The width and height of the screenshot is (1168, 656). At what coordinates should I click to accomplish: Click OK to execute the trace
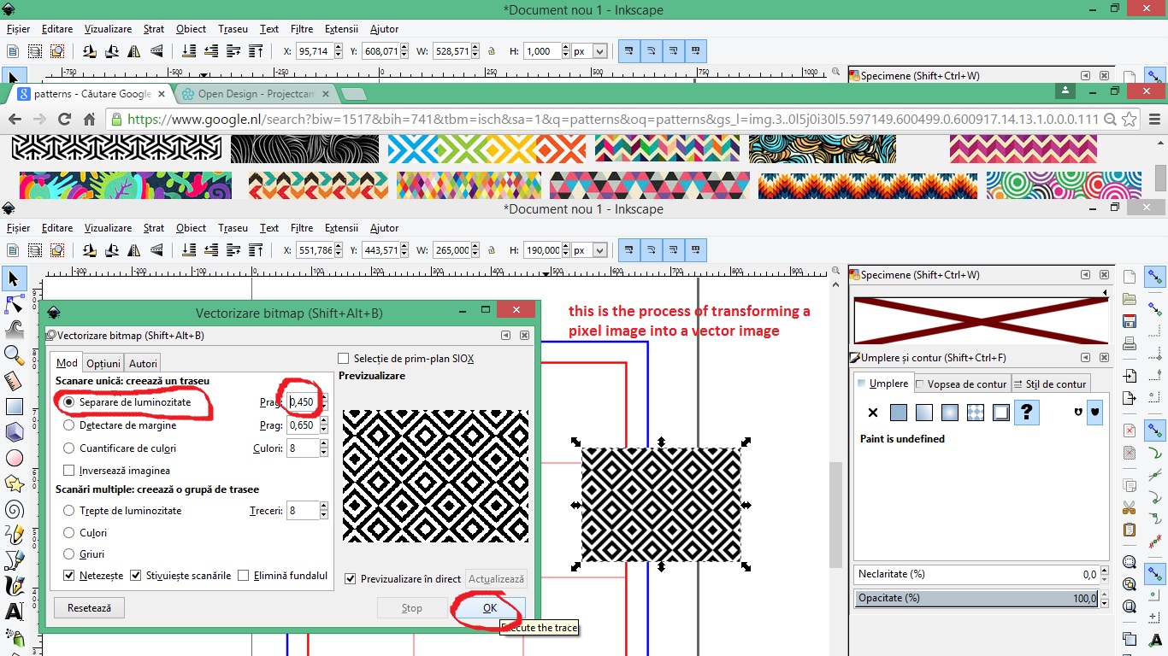(x=489, y=608)
